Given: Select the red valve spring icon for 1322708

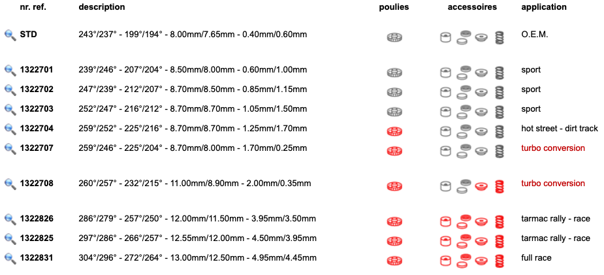Looking at the screenshot, I should (500, 187).
